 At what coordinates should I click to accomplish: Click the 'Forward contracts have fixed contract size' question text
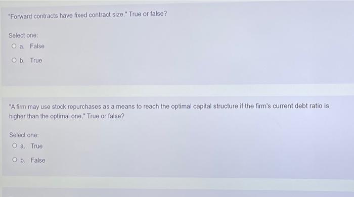tap(87, 15)
